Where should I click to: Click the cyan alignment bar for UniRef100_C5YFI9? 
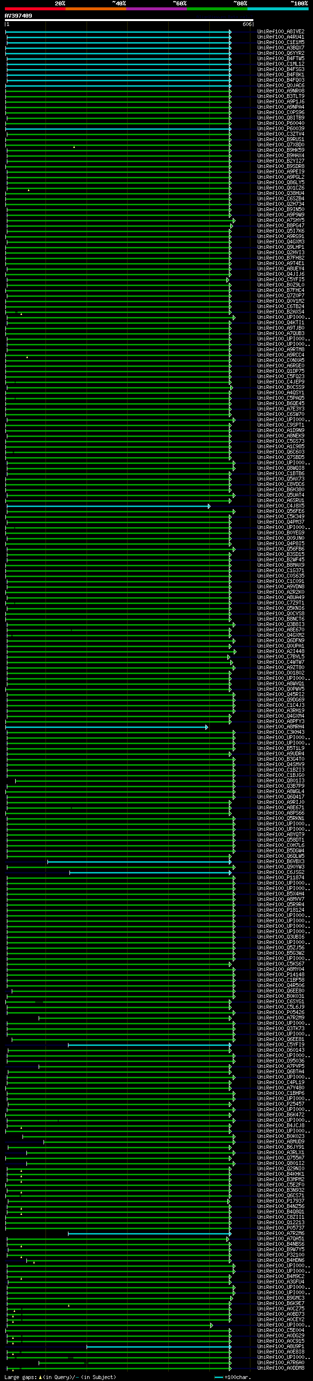(x=149, y=1045)
